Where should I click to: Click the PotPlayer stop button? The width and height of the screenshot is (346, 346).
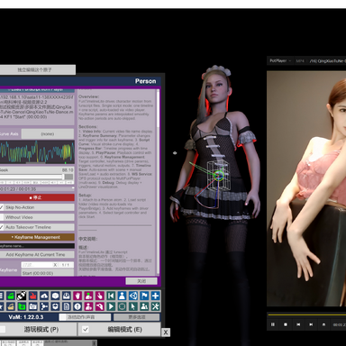286,324
